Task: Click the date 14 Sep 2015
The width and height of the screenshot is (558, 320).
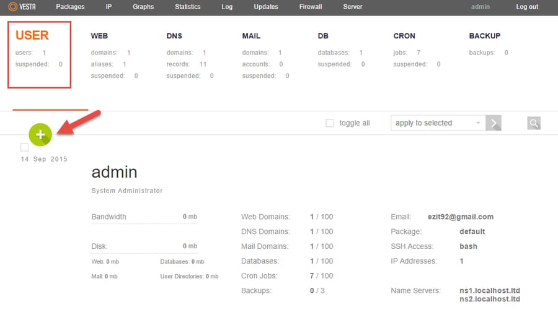Action: (44, 159)
